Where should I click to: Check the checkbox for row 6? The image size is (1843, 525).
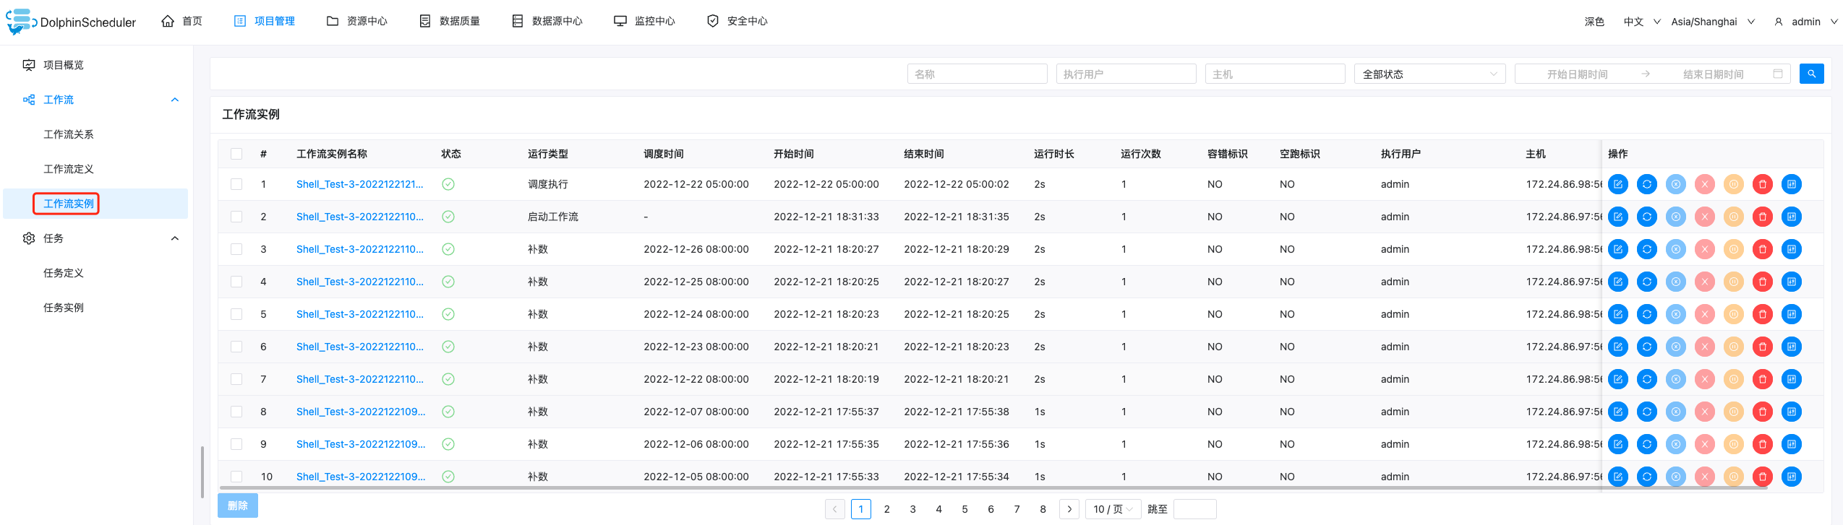[236, 347]
